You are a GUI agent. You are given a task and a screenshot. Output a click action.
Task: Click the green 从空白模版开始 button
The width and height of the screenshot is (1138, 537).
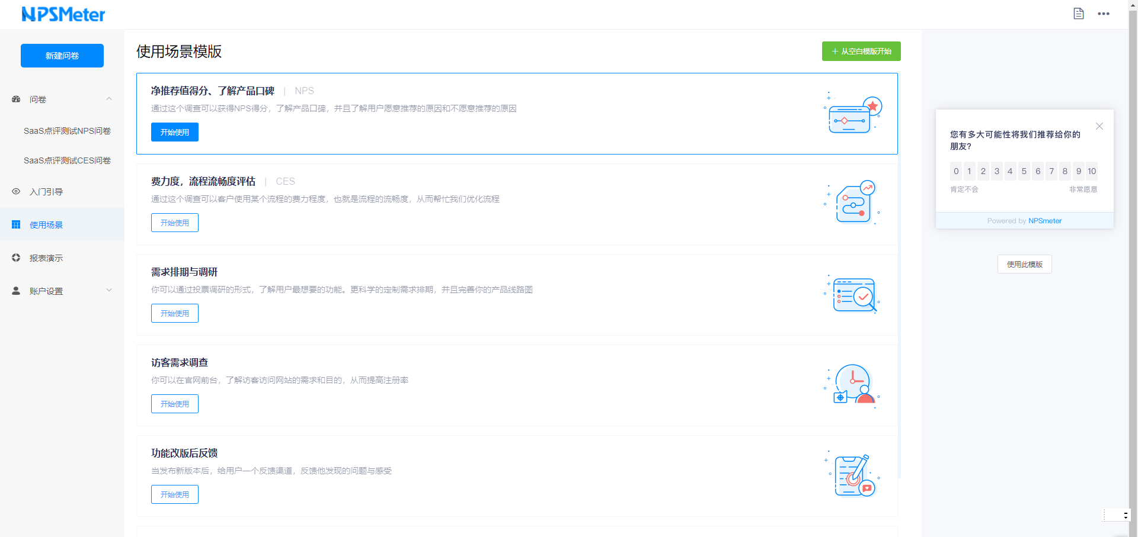coord(861,52)
